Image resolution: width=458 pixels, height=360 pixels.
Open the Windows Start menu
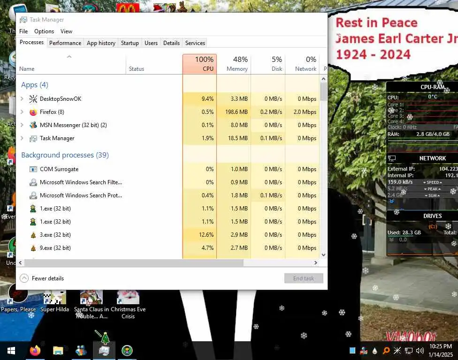tap(11, 351)
